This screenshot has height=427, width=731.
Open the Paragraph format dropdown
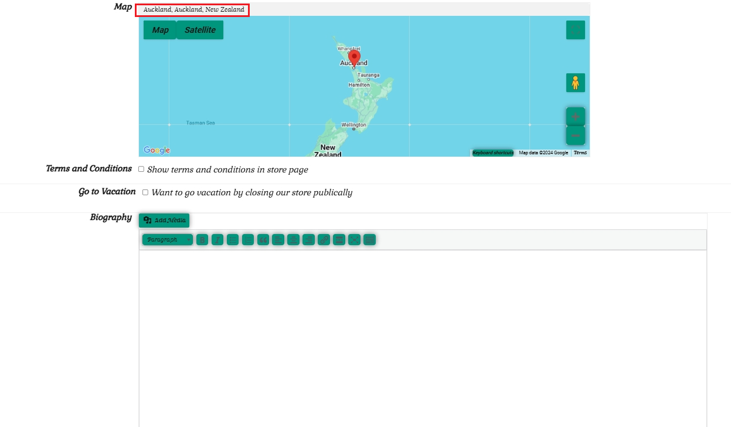pos(168,240)
